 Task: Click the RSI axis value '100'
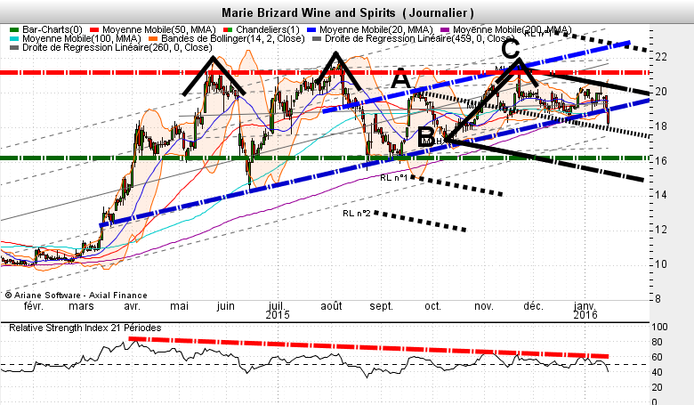pos(659,327)
